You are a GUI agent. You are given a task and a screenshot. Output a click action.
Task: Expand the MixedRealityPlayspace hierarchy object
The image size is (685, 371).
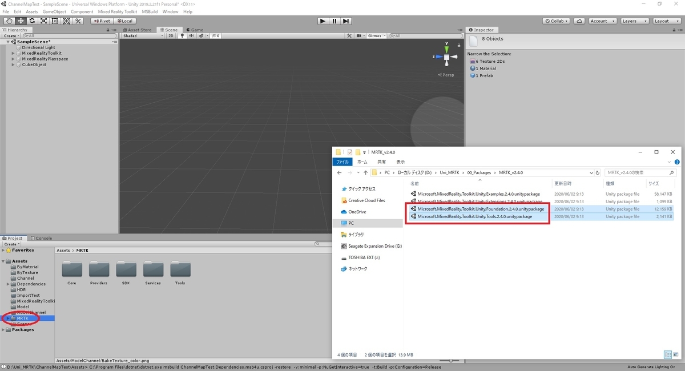pyautogui.click(x=13, y=59)
